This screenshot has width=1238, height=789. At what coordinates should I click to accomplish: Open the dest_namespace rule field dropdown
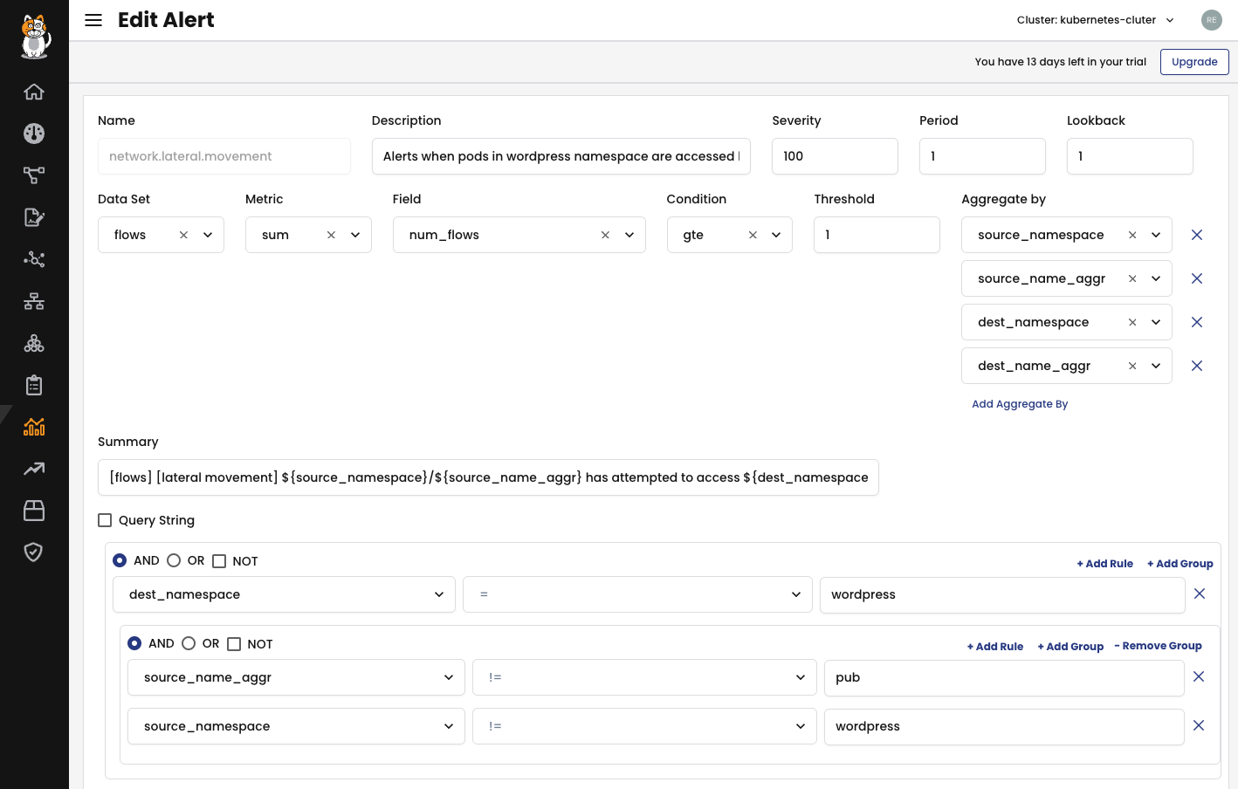(x=284, y=594)
